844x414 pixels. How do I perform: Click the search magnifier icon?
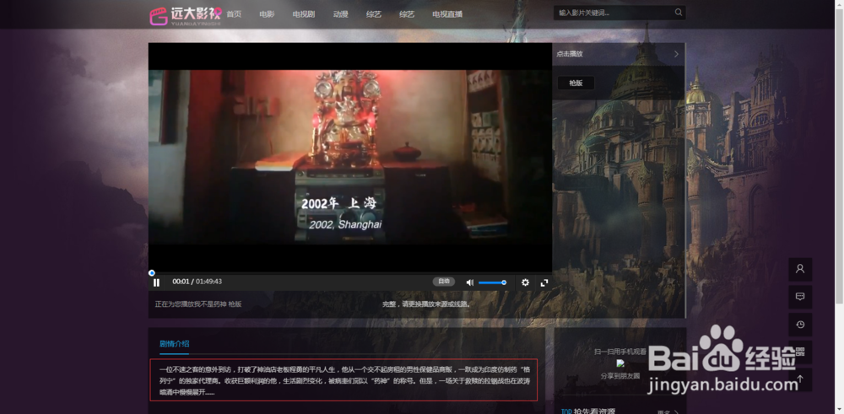click(679, 13)
